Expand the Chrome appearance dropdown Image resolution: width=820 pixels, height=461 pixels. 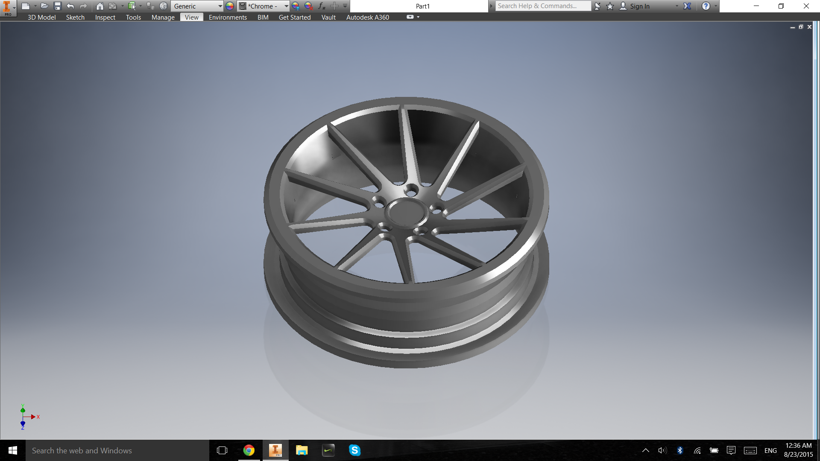[286, 6]
